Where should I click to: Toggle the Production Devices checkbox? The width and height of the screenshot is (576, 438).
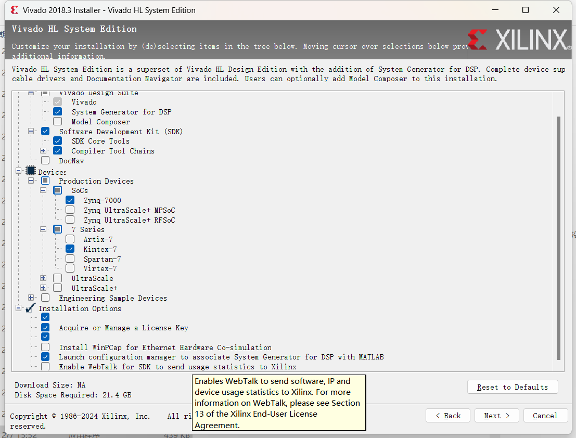click(x=45, y=181)
